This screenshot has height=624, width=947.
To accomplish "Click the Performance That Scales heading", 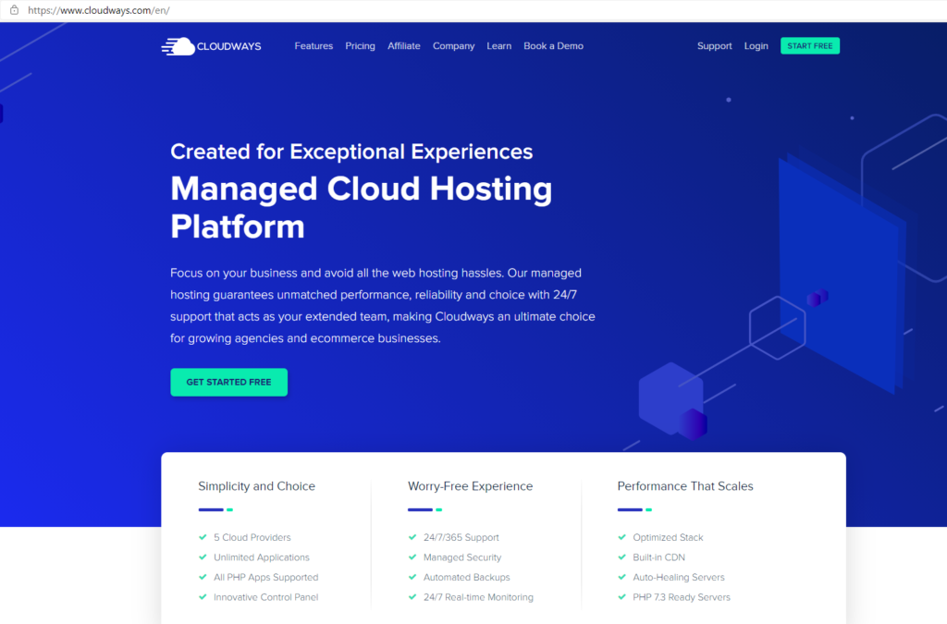I will click(x=685, y=486).
